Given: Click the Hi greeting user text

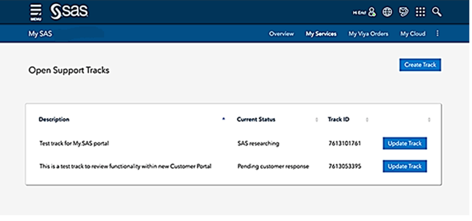Looking at the screenshot, I should 360,13.
